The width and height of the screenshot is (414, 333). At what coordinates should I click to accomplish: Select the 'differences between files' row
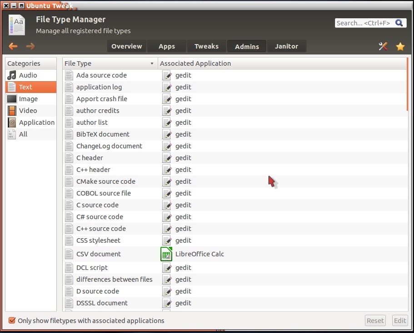click(x=235, y=279)
